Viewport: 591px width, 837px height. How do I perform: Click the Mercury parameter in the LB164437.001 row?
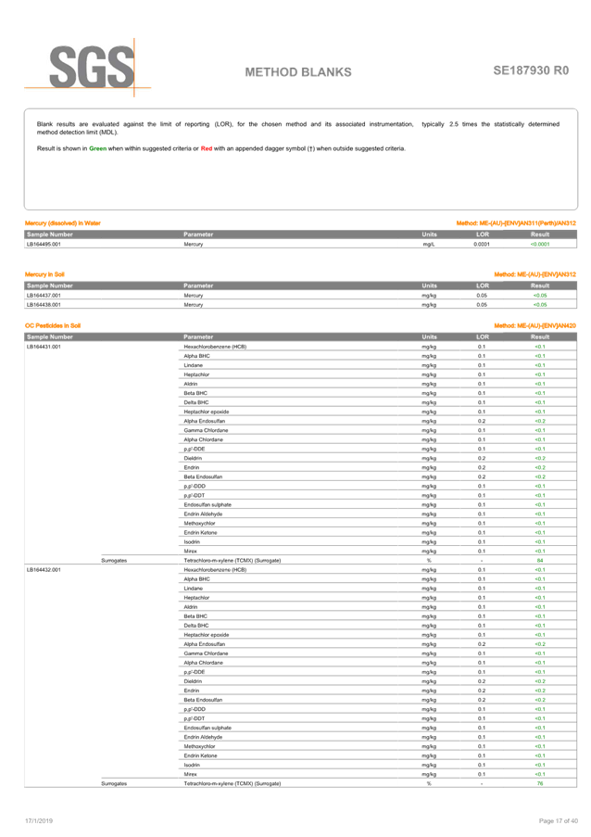[x=193, y=295]
